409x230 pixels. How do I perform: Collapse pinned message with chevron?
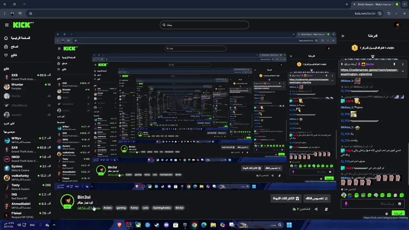coord(403,71)
